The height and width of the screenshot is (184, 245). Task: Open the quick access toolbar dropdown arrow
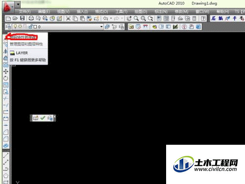[x=18, y=5]
